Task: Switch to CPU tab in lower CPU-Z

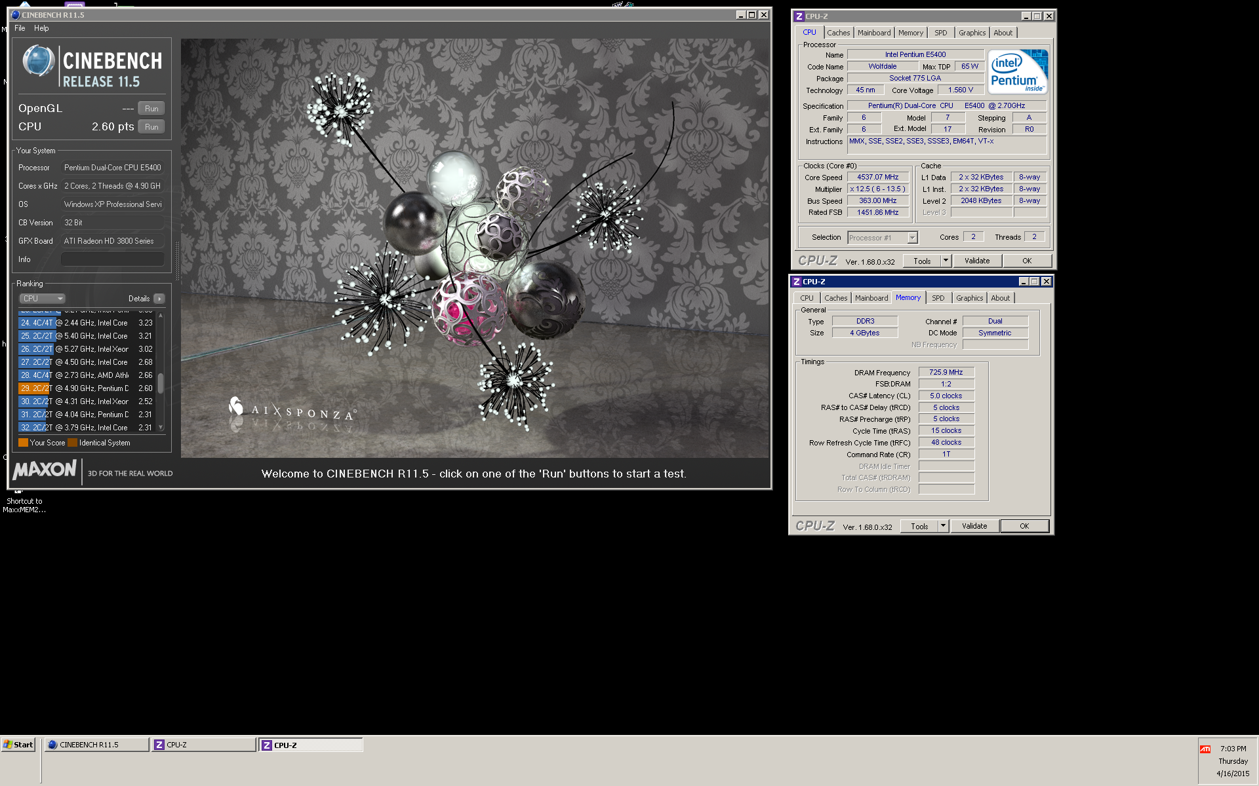Action: (807, 298)
